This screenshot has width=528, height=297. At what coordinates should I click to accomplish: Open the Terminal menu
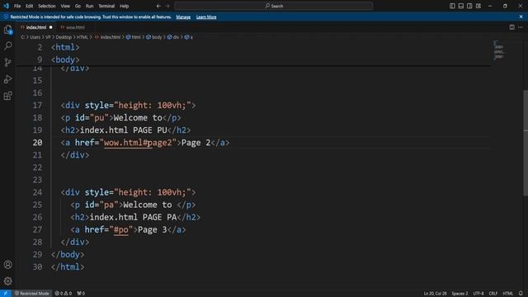106,6
